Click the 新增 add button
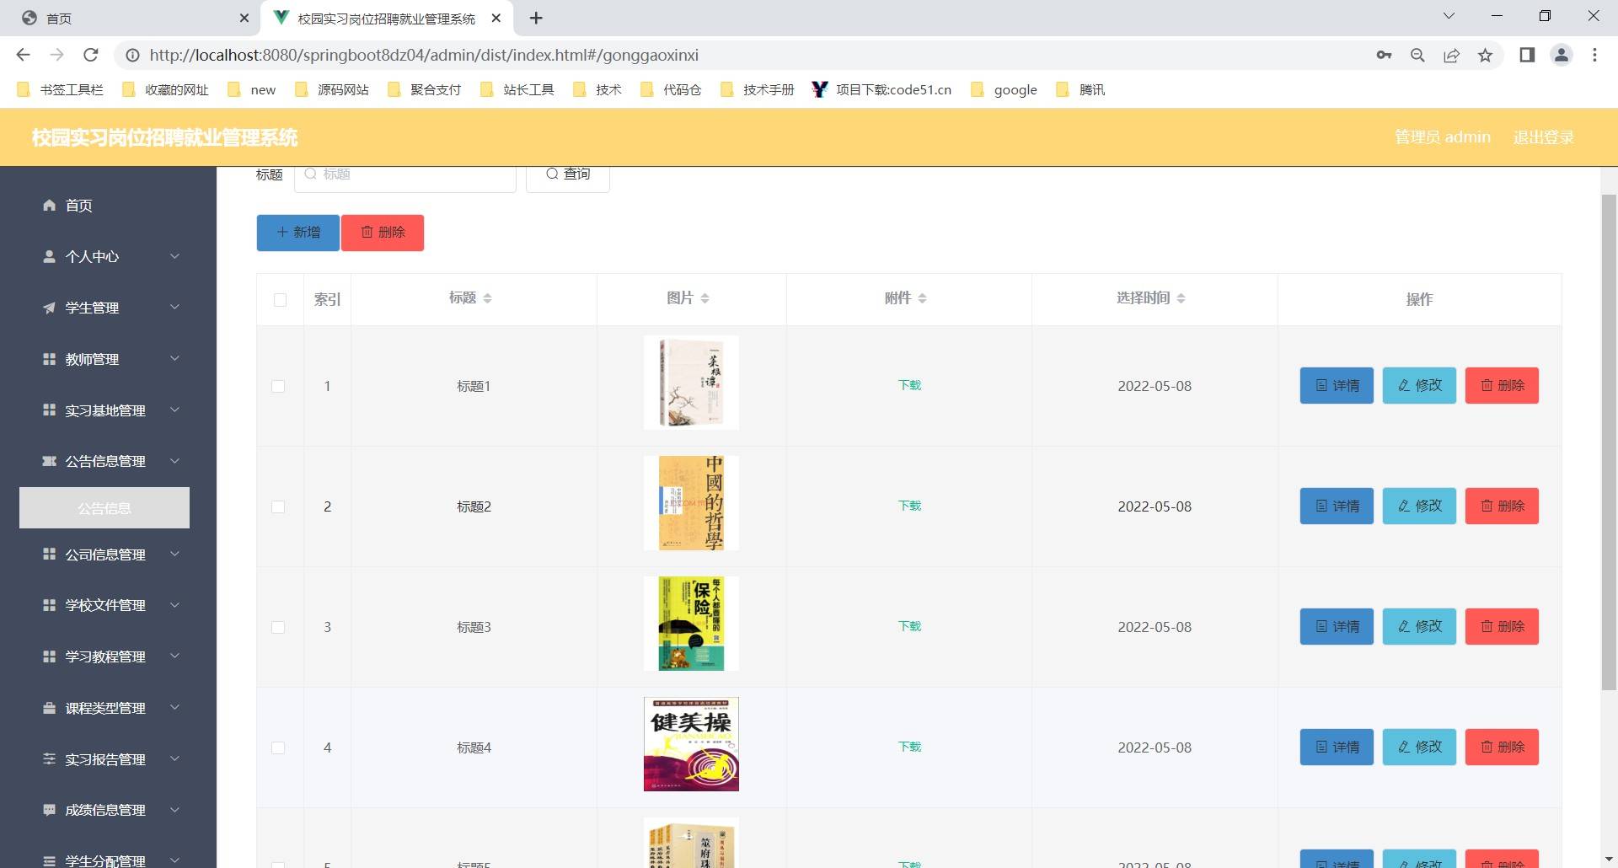1618x868 pixels. (x=297, y=233)
